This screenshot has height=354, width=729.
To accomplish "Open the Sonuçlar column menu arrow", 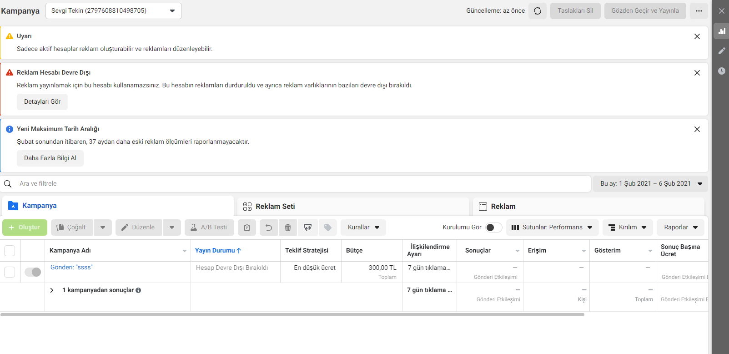I will (x=518, y=251).
